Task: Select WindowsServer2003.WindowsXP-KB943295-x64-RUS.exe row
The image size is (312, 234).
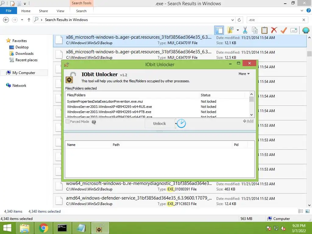Action: (157, 107)
